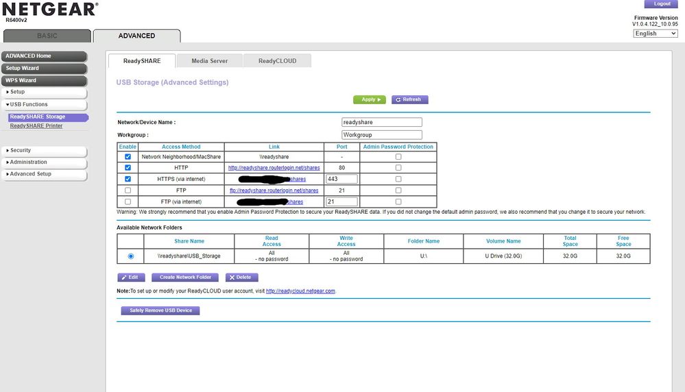Viewport: 685px width, 392px height.
Task: Open the English language dropdown
Action: point(655,34)
